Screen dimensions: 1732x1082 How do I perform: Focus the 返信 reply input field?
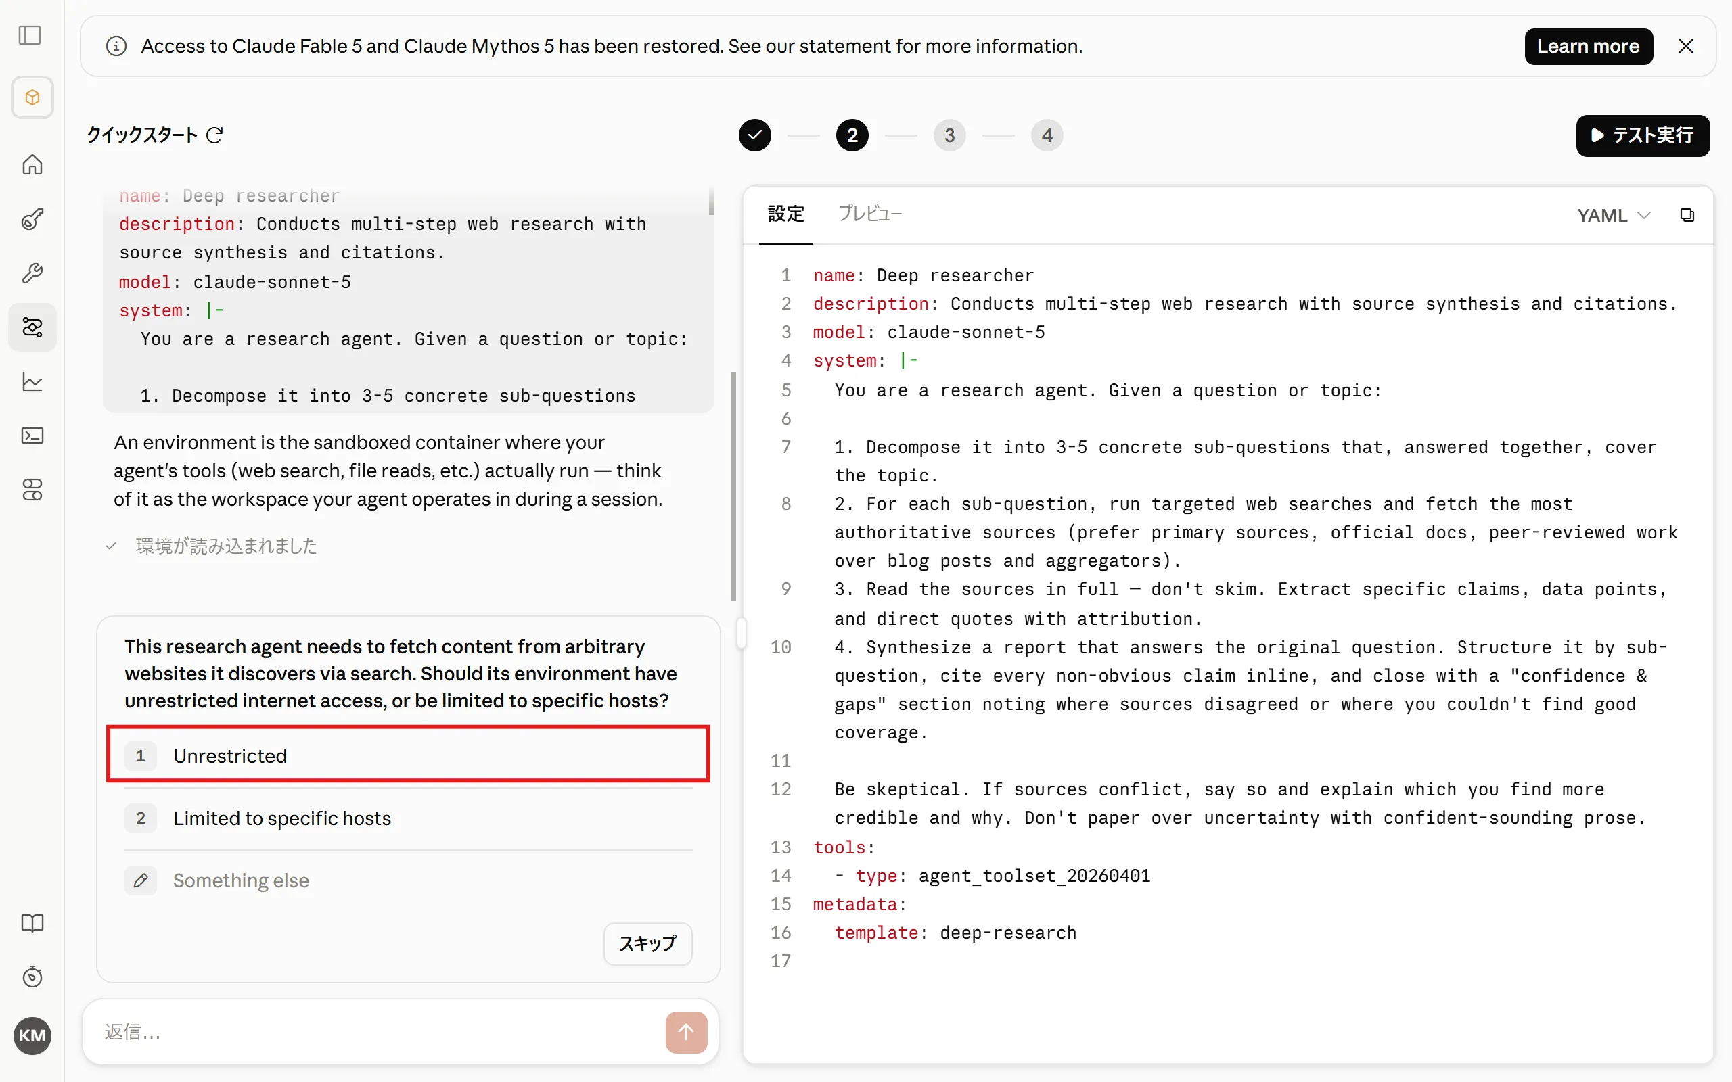pyautogui.click(x=380, y=1032)
